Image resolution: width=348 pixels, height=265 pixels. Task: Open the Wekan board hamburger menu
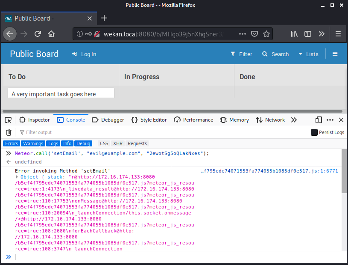point(335,54)
